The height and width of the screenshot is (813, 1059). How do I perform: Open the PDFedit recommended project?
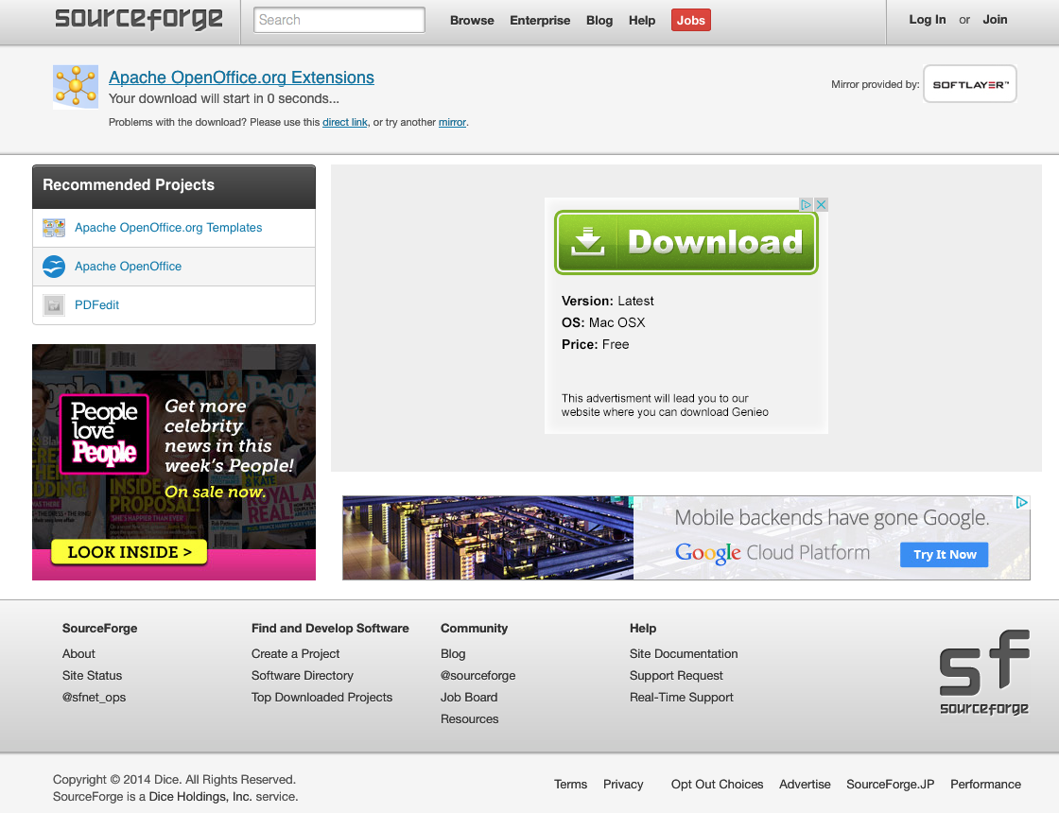[96, 304]
